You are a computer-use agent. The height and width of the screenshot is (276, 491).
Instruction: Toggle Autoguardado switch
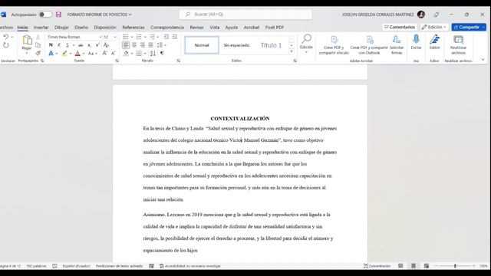(x=45, y=15)
